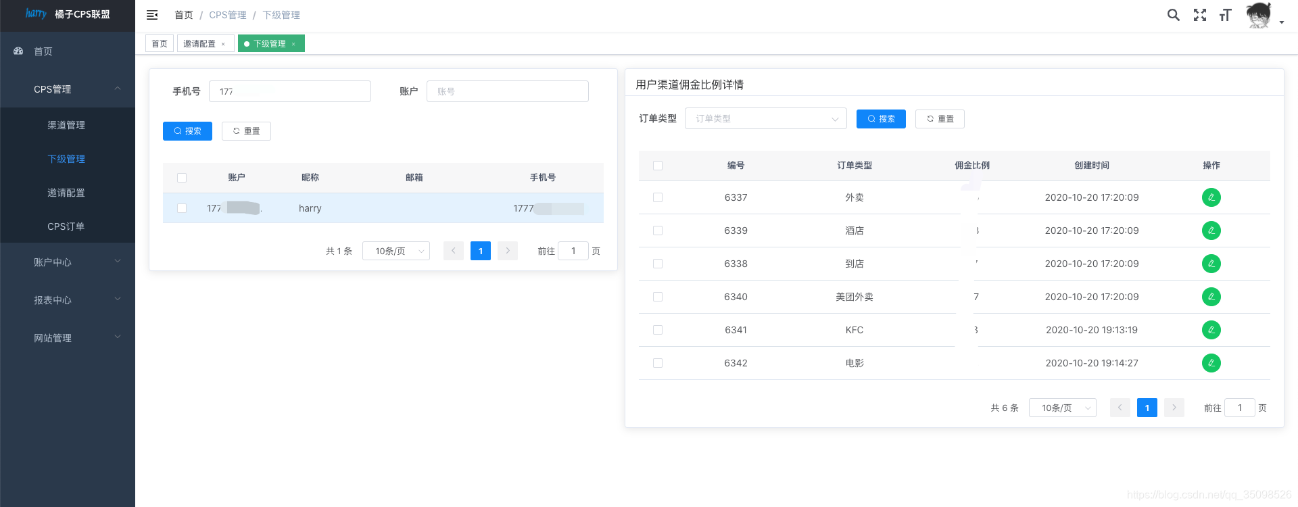Focus the 手机号 input field
This screenshot has width=1298, height=507.
(290, 91)
